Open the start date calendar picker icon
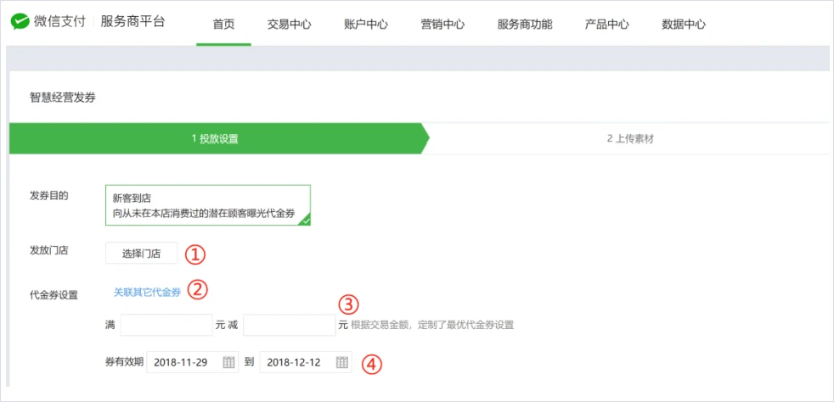 (228, 362)
